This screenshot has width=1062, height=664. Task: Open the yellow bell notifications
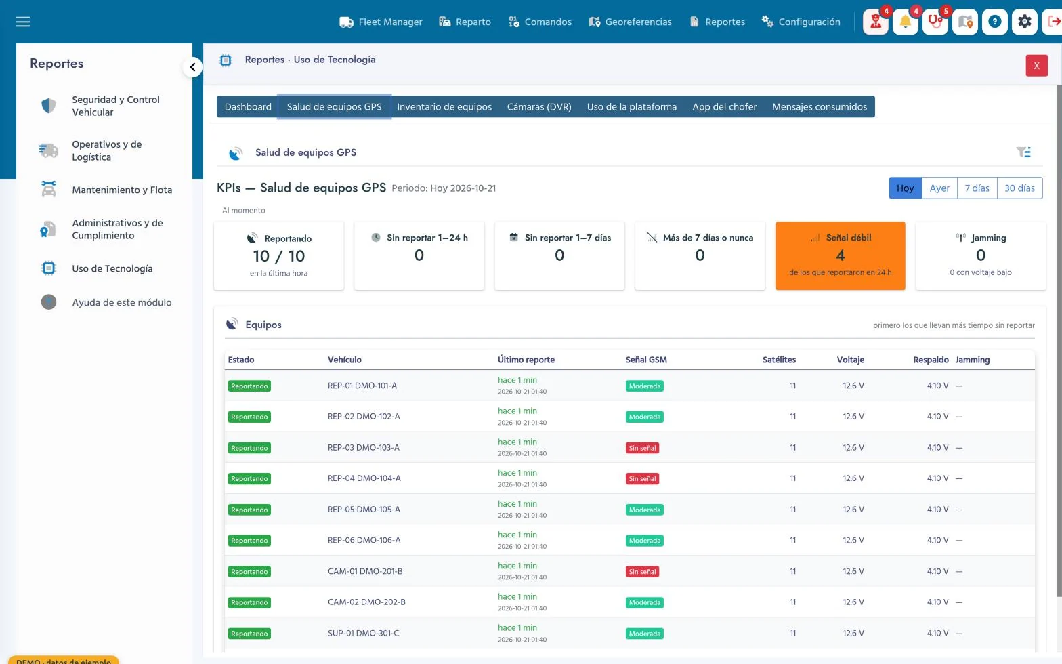pos(906,22)
